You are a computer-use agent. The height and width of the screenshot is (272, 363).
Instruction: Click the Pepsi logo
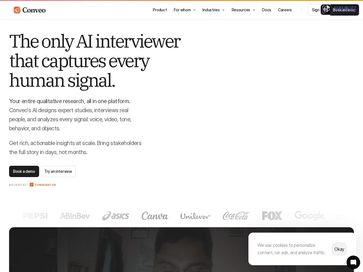tap(35, 216)
